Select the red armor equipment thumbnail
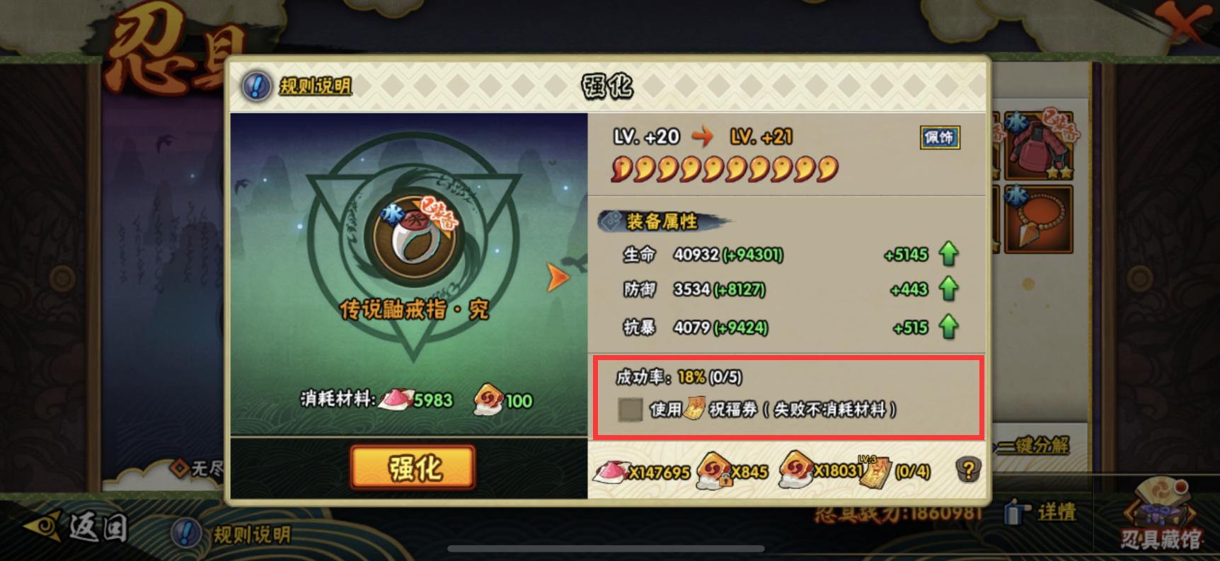1220x561 pixels. click(1039, 146)
